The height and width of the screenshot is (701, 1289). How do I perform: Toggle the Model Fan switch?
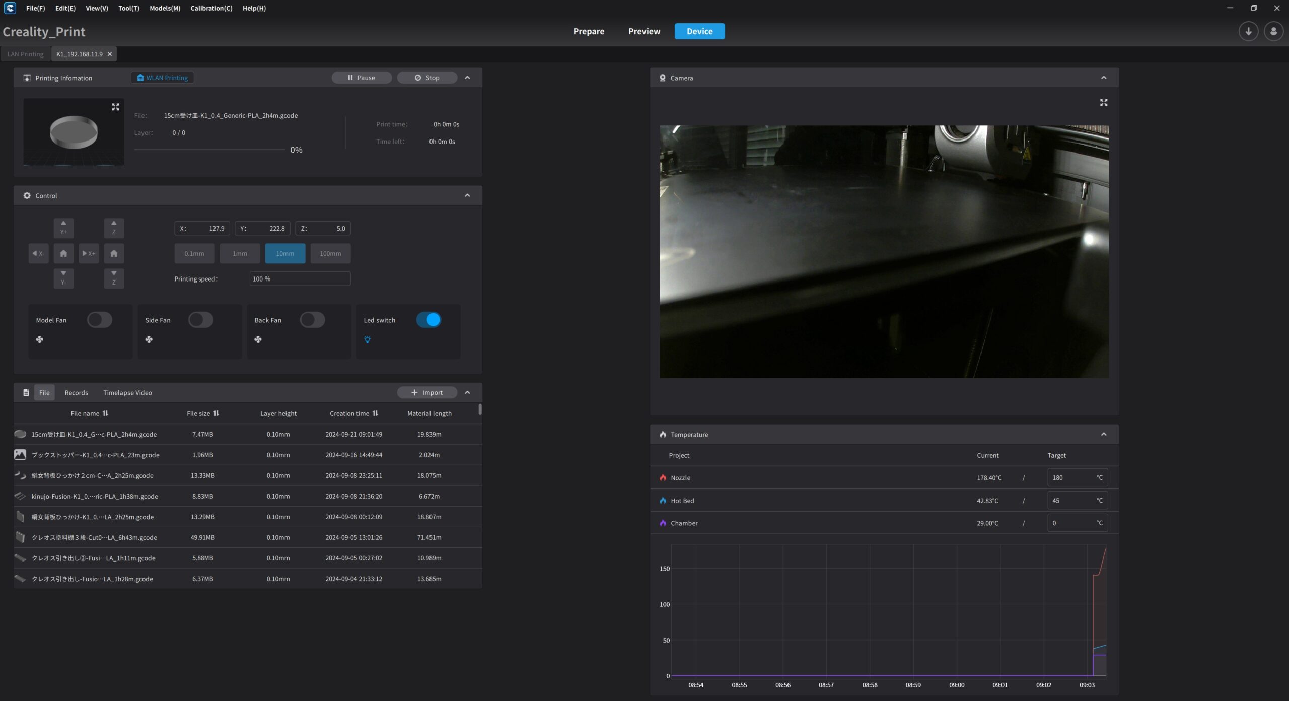click(x=99, y=320)
